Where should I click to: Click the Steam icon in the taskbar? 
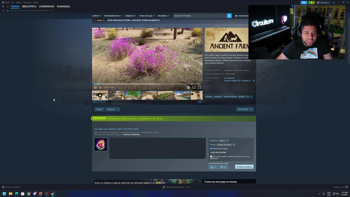(52, 194)
